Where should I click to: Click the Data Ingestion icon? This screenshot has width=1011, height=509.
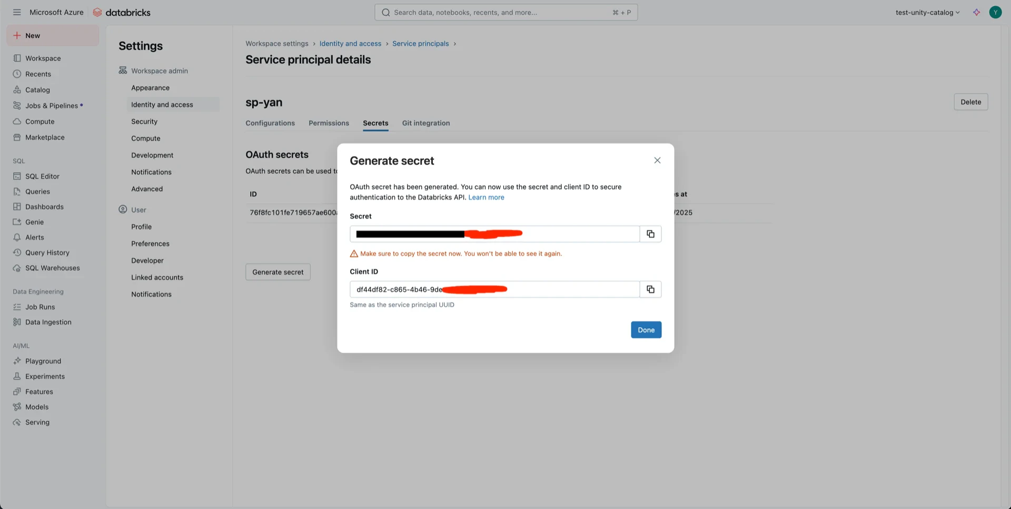(x=17, y=322)
